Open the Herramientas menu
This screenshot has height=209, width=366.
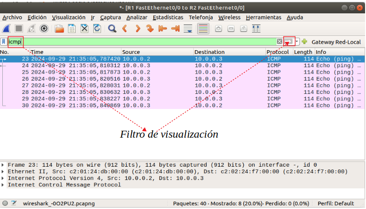[x=264, y=17]
